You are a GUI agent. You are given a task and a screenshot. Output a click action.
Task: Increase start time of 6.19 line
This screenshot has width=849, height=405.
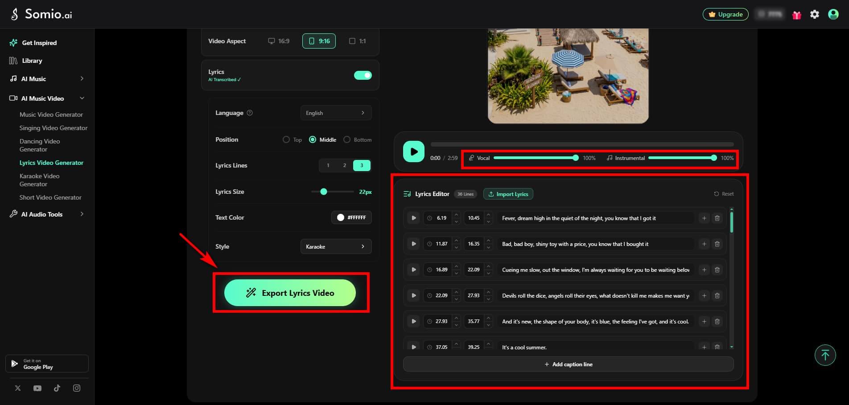pos(456,215)
